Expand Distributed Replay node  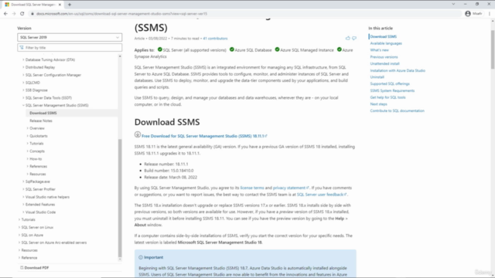23,67
